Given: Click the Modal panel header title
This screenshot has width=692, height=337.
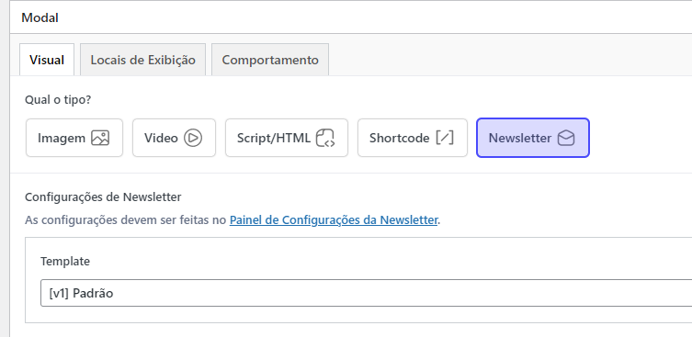Looking at the screenshot, I should tap(40, 18).
